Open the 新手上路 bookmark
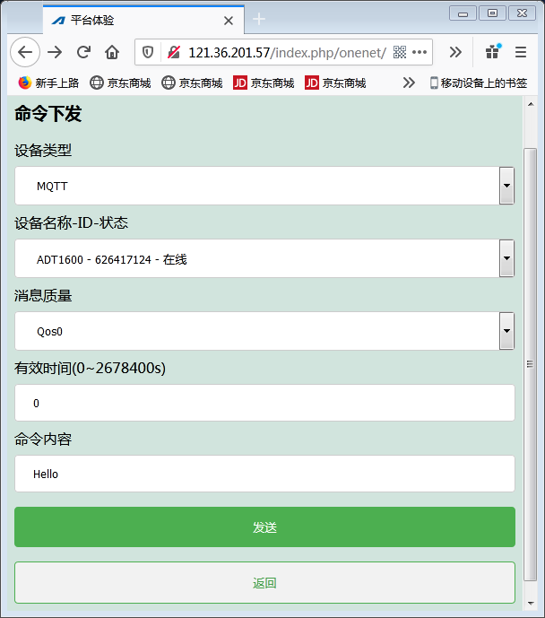This screenshot has width=545, height=618. [x=48, y=83]
